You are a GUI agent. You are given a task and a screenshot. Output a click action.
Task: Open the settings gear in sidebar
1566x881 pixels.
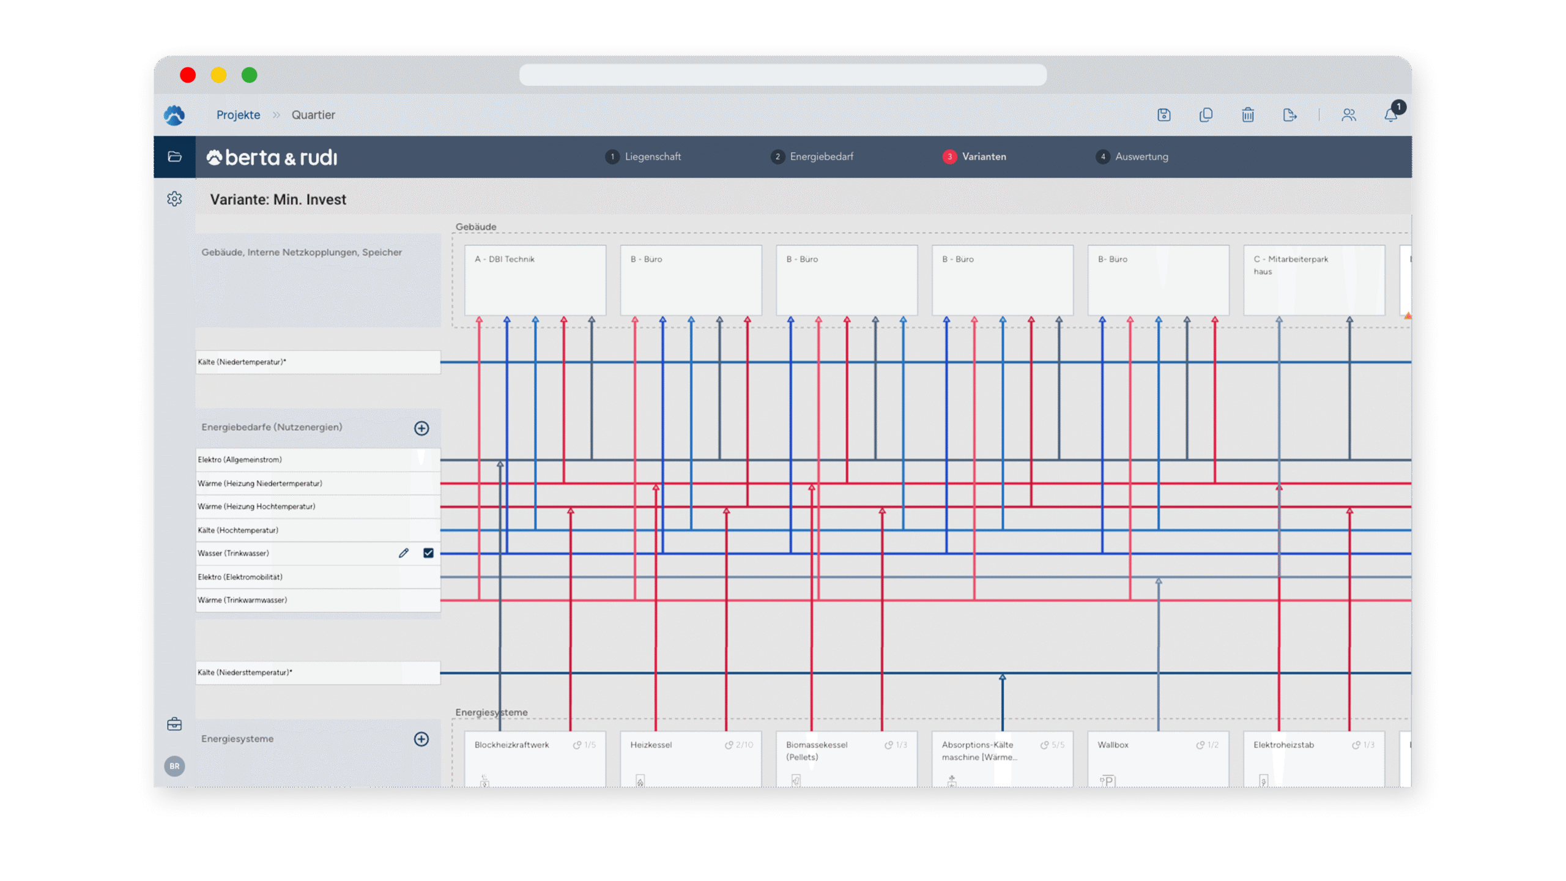pyautogui.click(x=174, y=199)
